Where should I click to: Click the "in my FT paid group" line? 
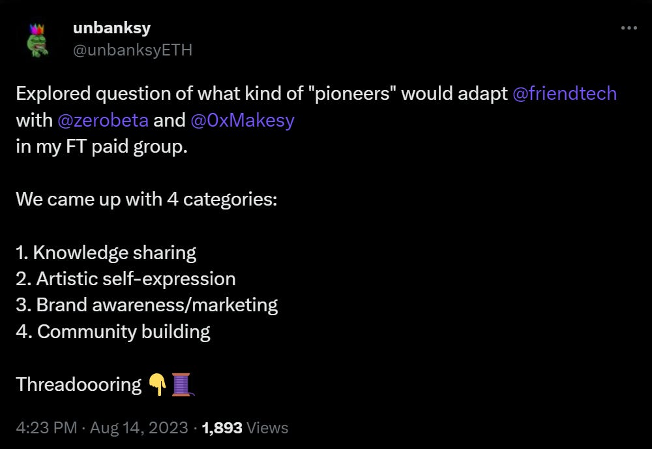pyautogui.click(x=101, y=147)
